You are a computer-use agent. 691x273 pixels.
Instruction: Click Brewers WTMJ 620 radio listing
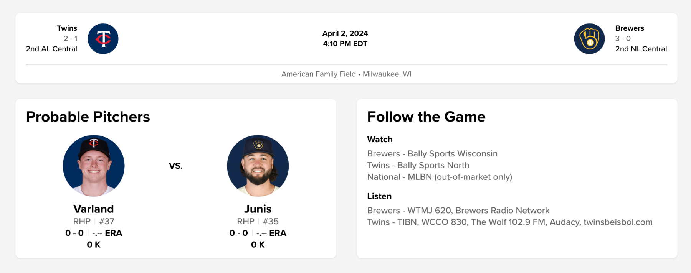tap(458, 211)
